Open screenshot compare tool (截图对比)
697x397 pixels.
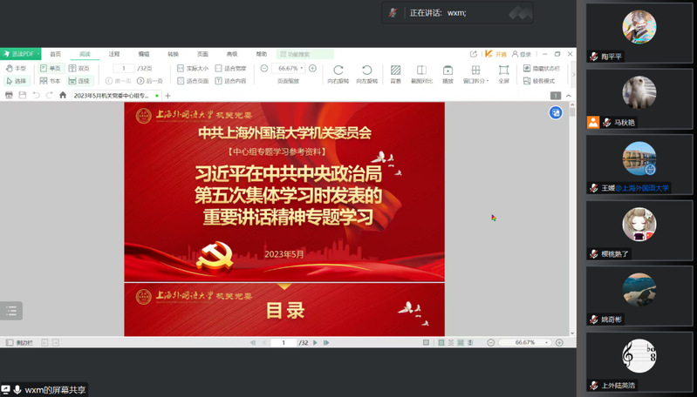pyautogui.click(x=421, y=74)
